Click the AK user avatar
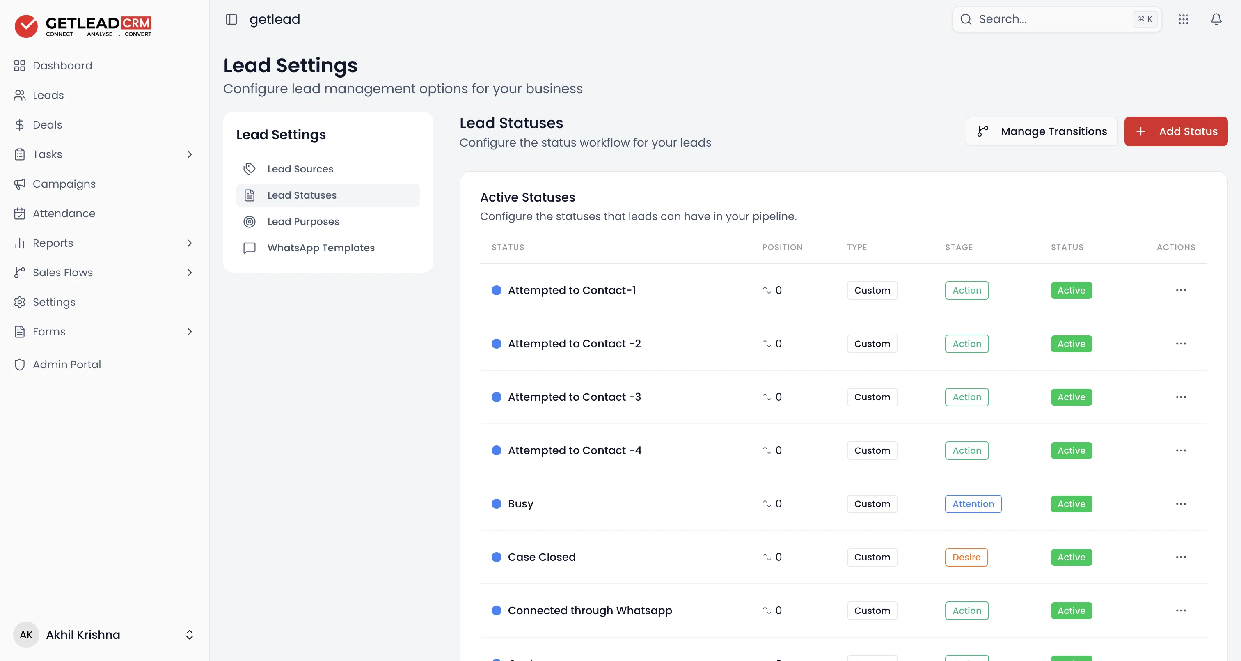1241x661 pixels. pyautogui.click(x=26, y=634)
